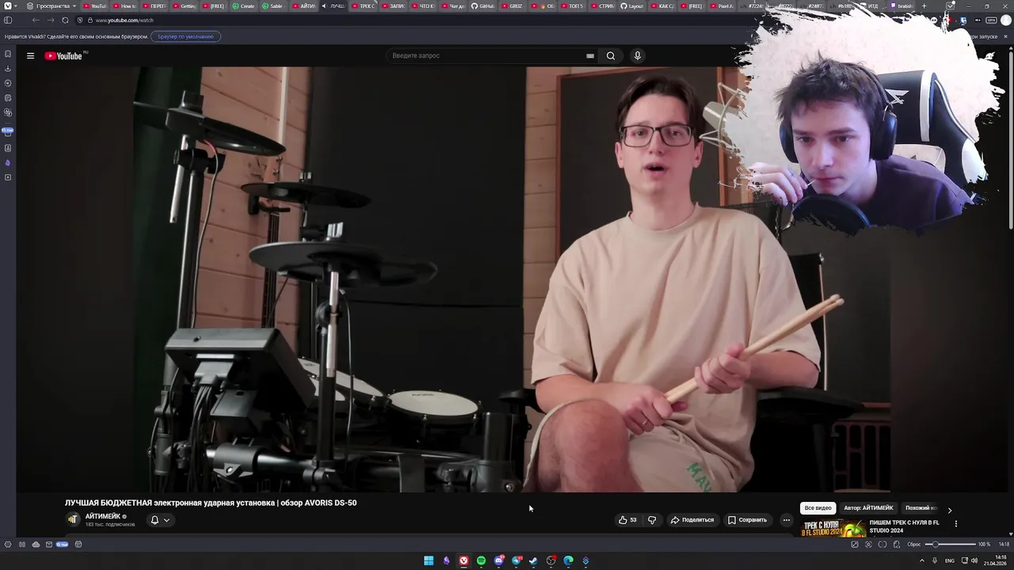
Task: Dislike the video with thumbs down
Action: click(x=652, y=520)
